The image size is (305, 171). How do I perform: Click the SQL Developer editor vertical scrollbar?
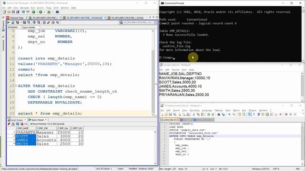click(x=153, y=73)
